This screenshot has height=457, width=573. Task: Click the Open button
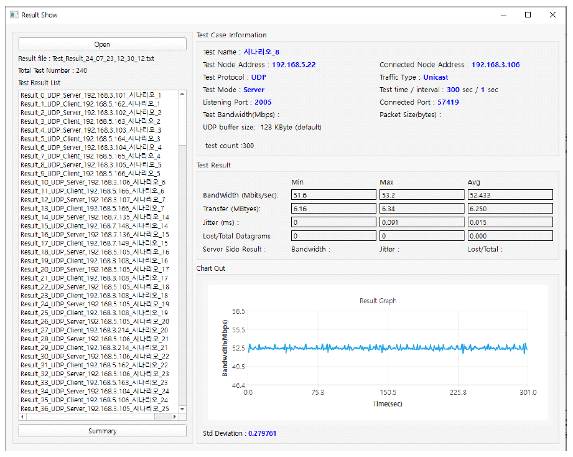tap(102, 44)
